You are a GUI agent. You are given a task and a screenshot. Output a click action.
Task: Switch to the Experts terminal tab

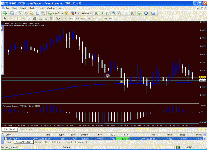69,142
